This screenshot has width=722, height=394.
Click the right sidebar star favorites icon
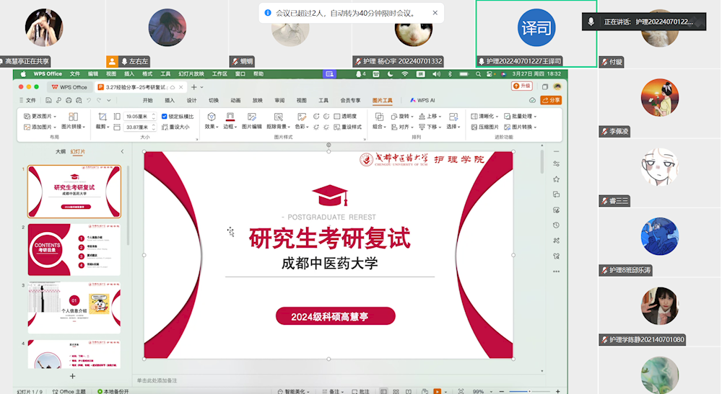556,179
